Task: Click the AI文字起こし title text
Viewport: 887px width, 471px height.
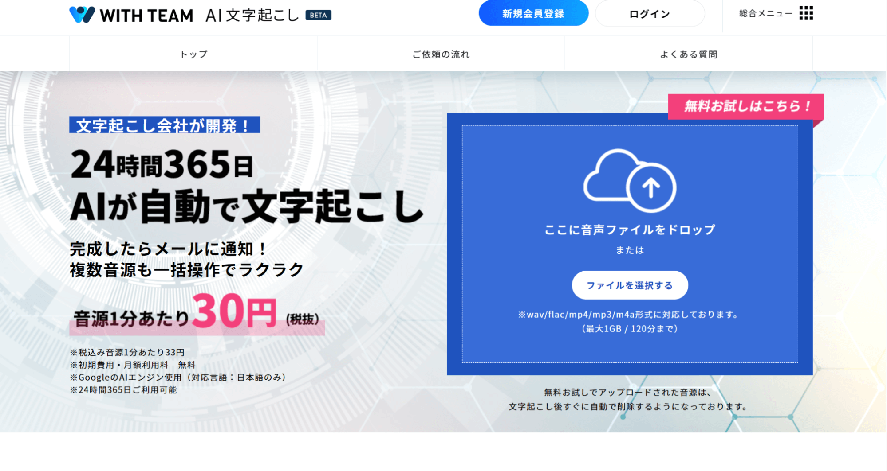Action: coord(252,15)
